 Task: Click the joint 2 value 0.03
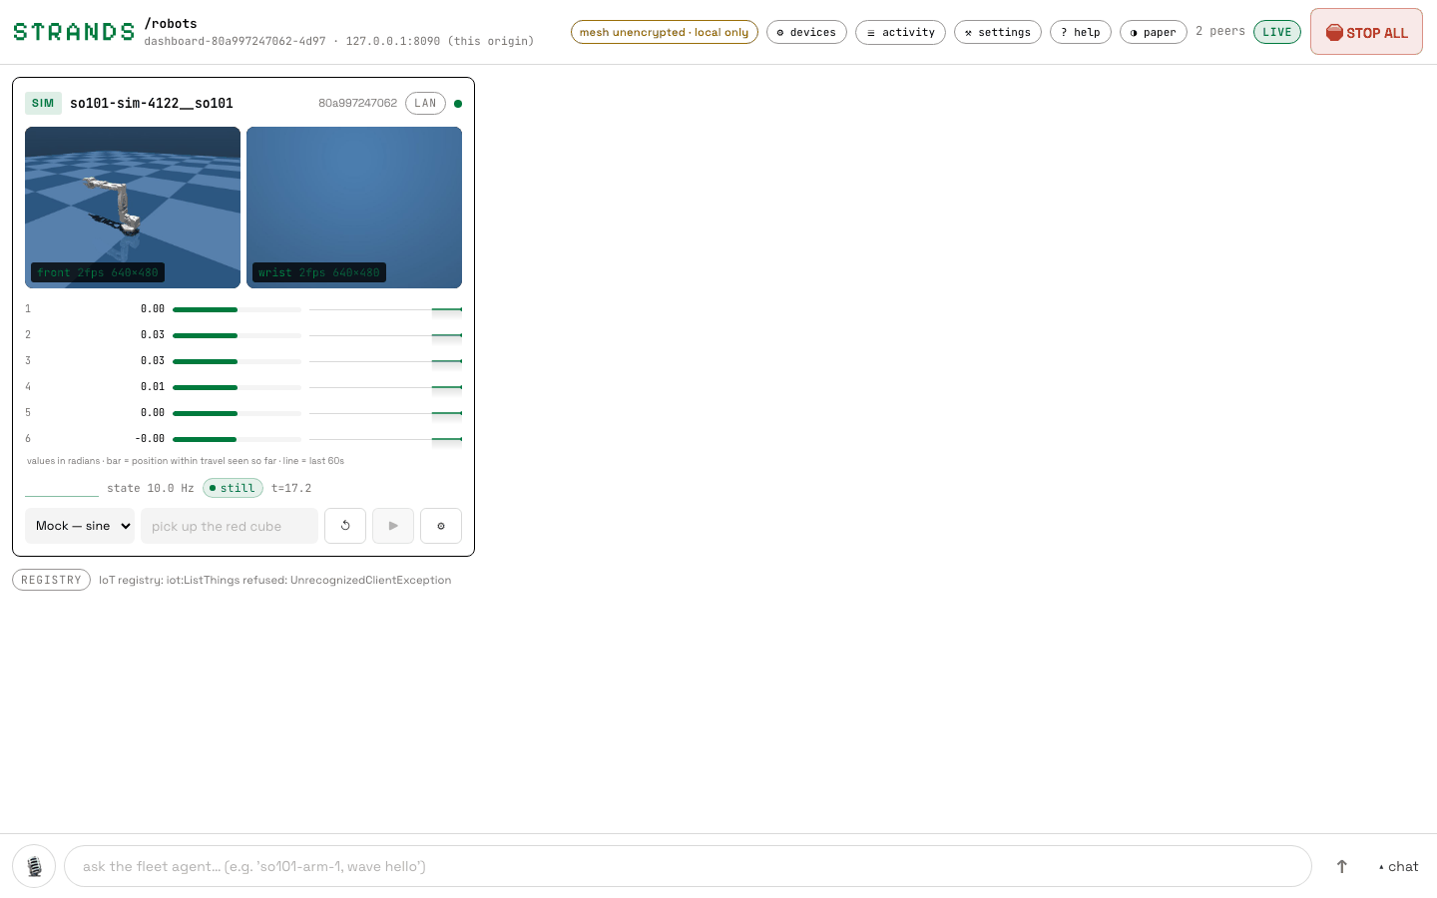click(153, 335)
